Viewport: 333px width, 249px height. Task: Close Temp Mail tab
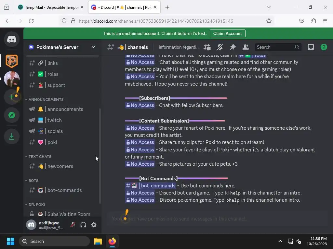pos(82,7)
